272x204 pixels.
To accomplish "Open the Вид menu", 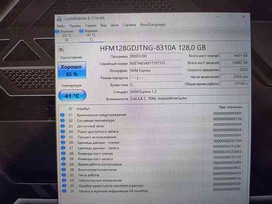I will click(x=103, y=25).
